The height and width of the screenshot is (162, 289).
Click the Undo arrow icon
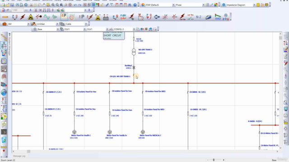[x=75, y=5]
